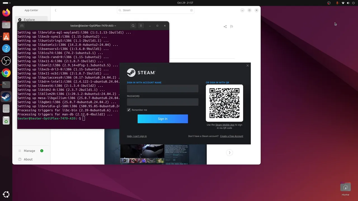Minimize the terminal window

(x=150, y=26)
